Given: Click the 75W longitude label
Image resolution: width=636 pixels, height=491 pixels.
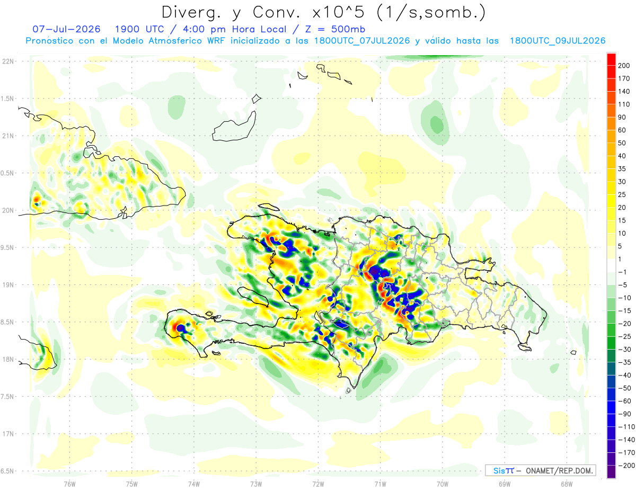Looking at the screenshot, I should click(131, 484).
